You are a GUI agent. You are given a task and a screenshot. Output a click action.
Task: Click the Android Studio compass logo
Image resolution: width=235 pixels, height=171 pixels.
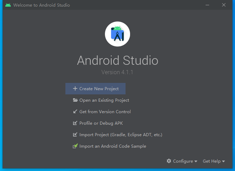tap(117, 34)
